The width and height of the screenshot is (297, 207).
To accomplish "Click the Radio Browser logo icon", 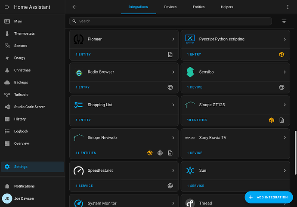I will point(79,73).
